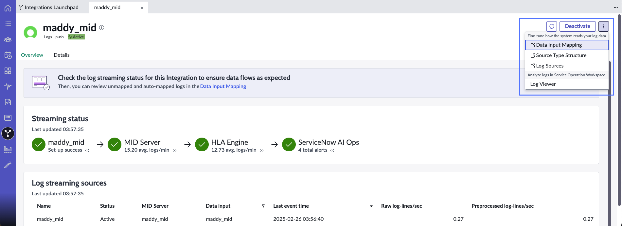The height and width of the screenshot is (226, 622).
Task: Click the Active cell in the table row
Action: click(107, 219)
